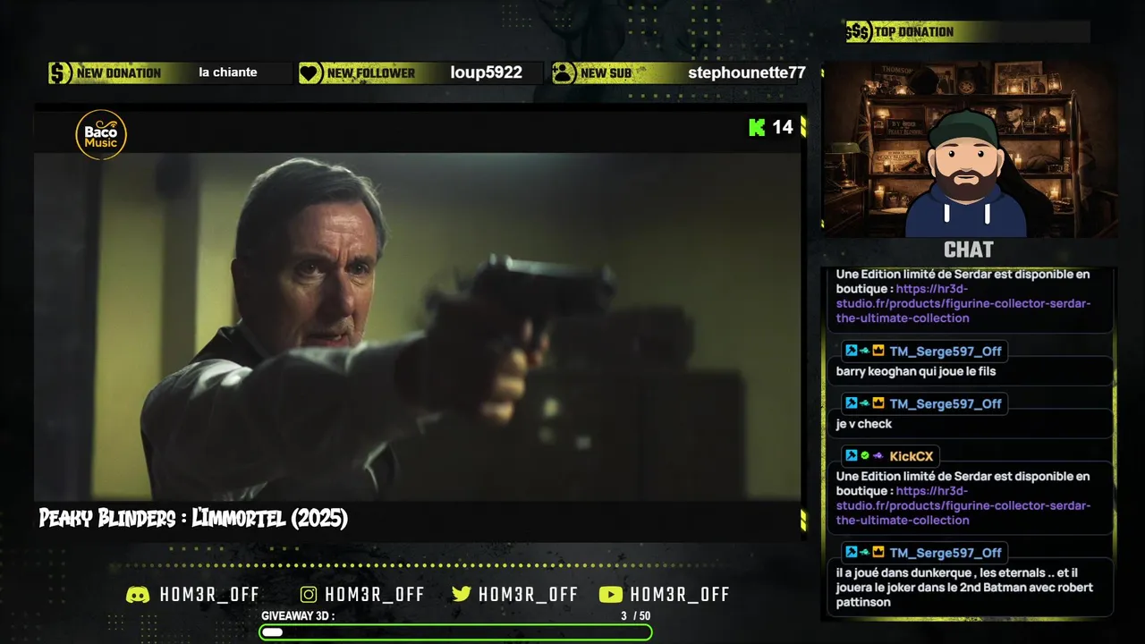This screenshot has width=1145, height=644.
Task: Open the Discord icon in the social bar
Action: click(x=138, y=595)
